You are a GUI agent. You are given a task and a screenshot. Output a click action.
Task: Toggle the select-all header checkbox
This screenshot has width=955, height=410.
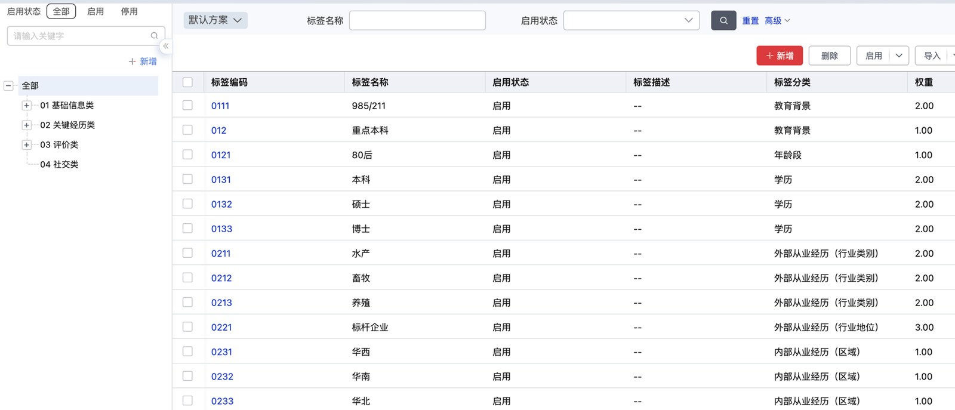pos(187,82)
